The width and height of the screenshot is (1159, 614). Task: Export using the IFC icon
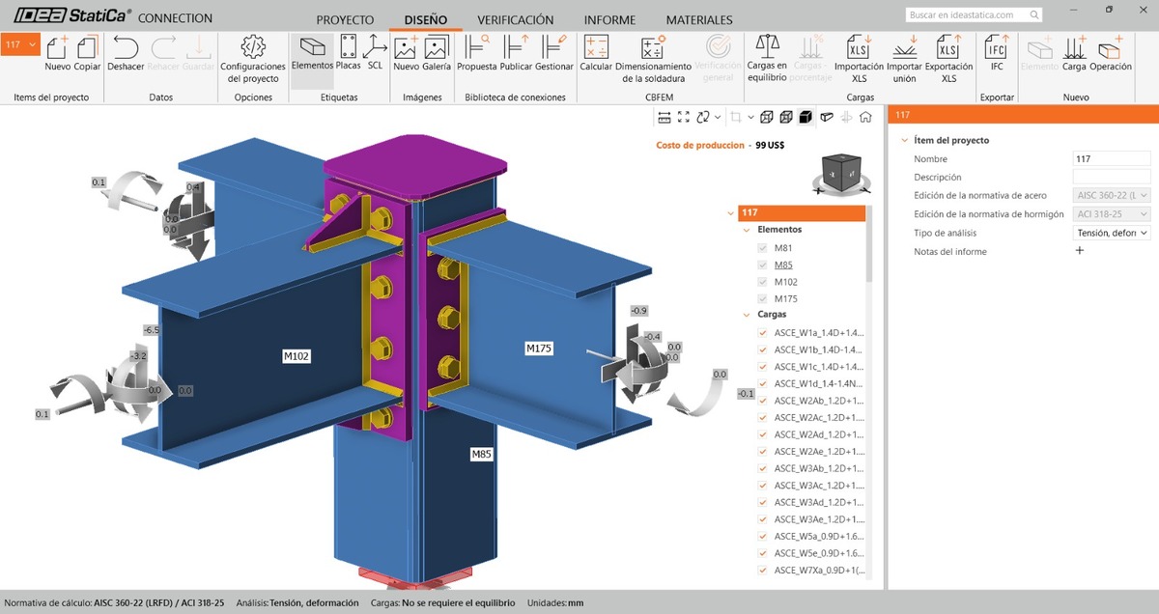point(997,50)
